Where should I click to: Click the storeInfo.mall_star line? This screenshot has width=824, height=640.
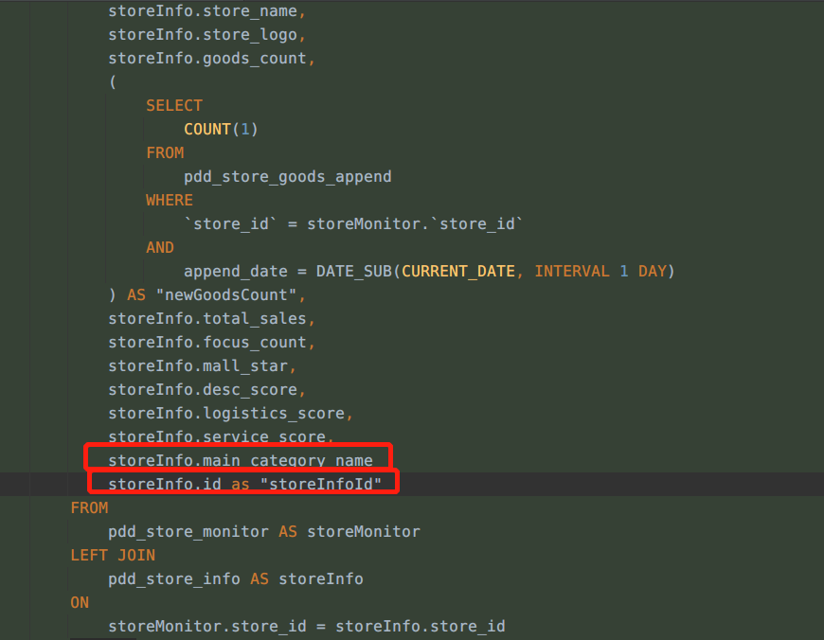point(202,365)
